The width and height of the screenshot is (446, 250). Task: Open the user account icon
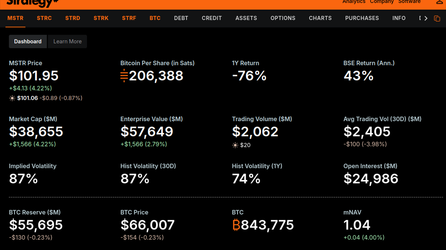click(x=439, y=2)
